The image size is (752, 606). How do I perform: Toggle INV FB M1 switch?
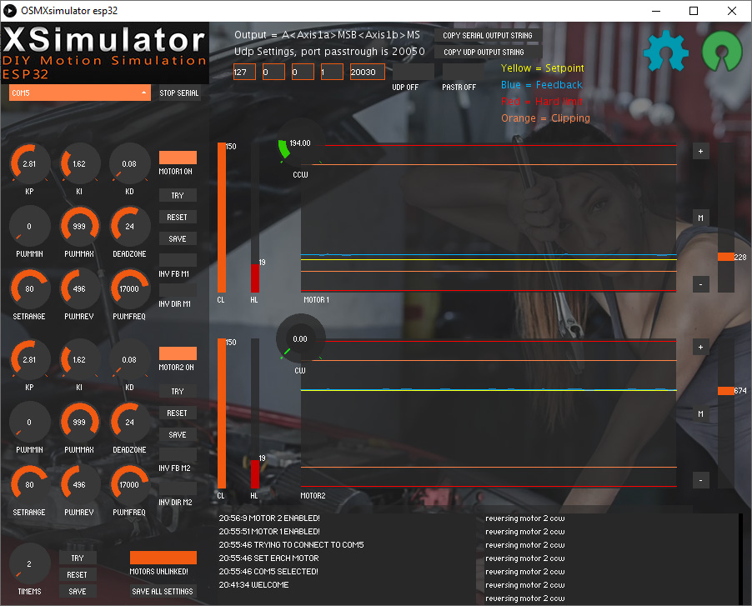coord(178,260)
